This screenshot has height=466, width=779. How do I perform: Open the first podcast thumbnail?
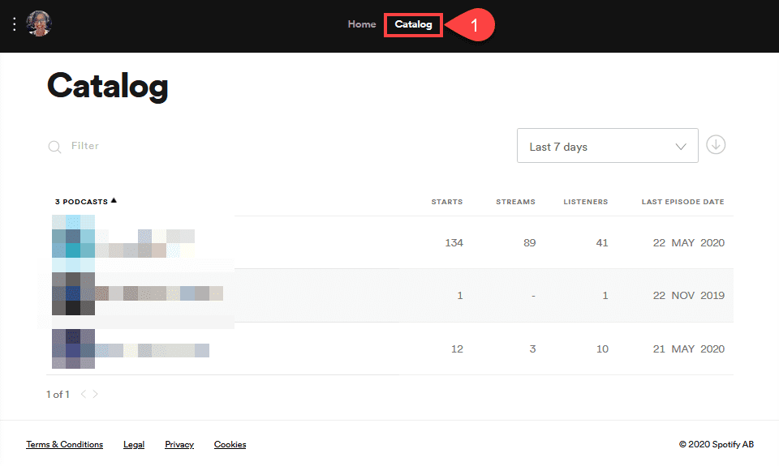(73, 242)
